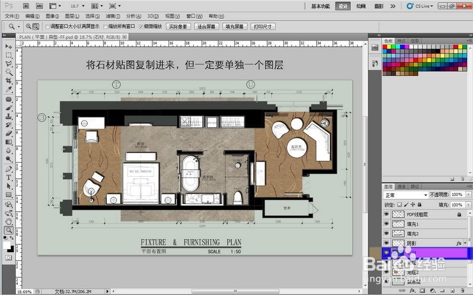Hide the 阴影 layer
This screenshot has height=295, width=473.
tap(386, 243)
